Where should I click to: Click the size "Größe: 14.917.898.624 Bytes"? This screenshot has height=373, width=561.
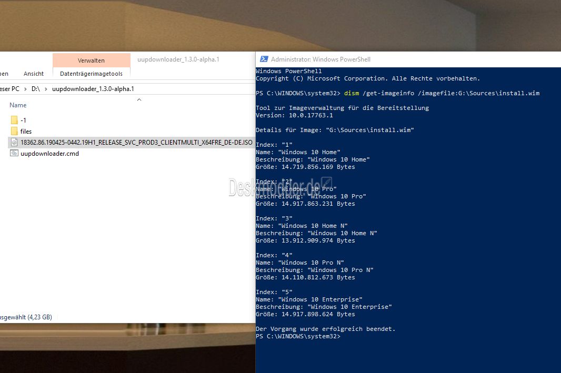coord(306,314)
